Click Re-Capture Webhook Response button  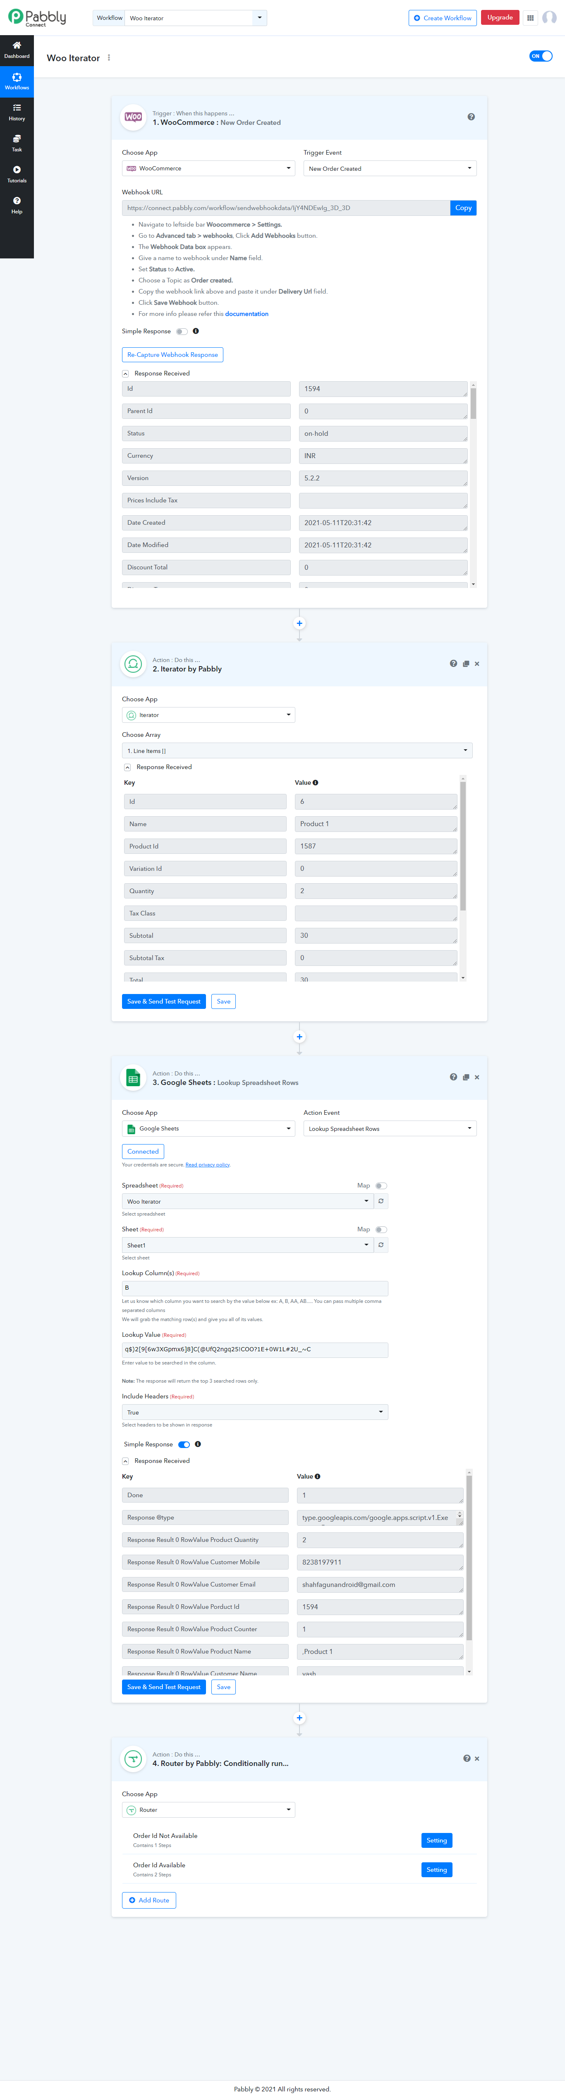tap(172, 355)
